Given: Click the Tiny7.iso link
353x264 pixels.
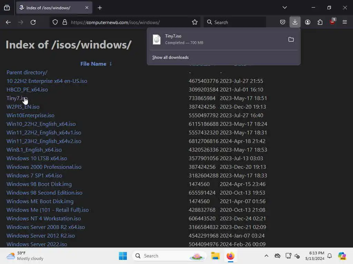Looking at the screenshot, I should (x=17, y=98).
